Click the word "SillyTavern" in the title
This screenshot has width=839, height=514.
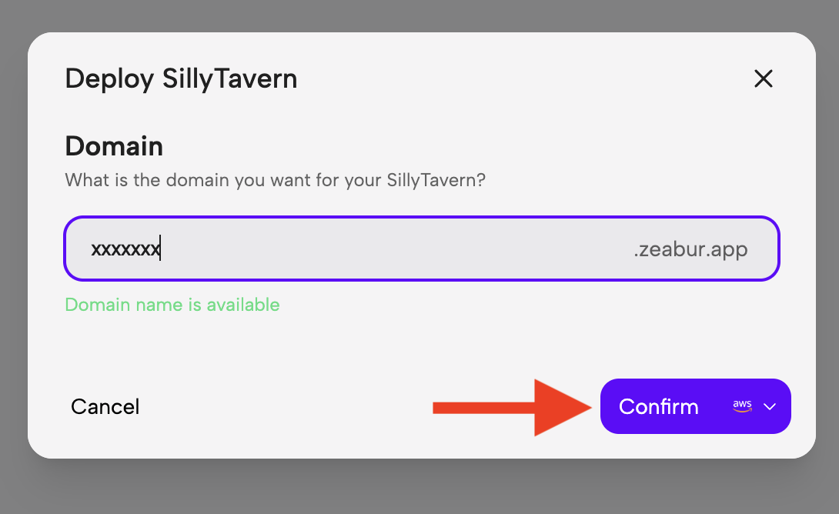[229, 78]
